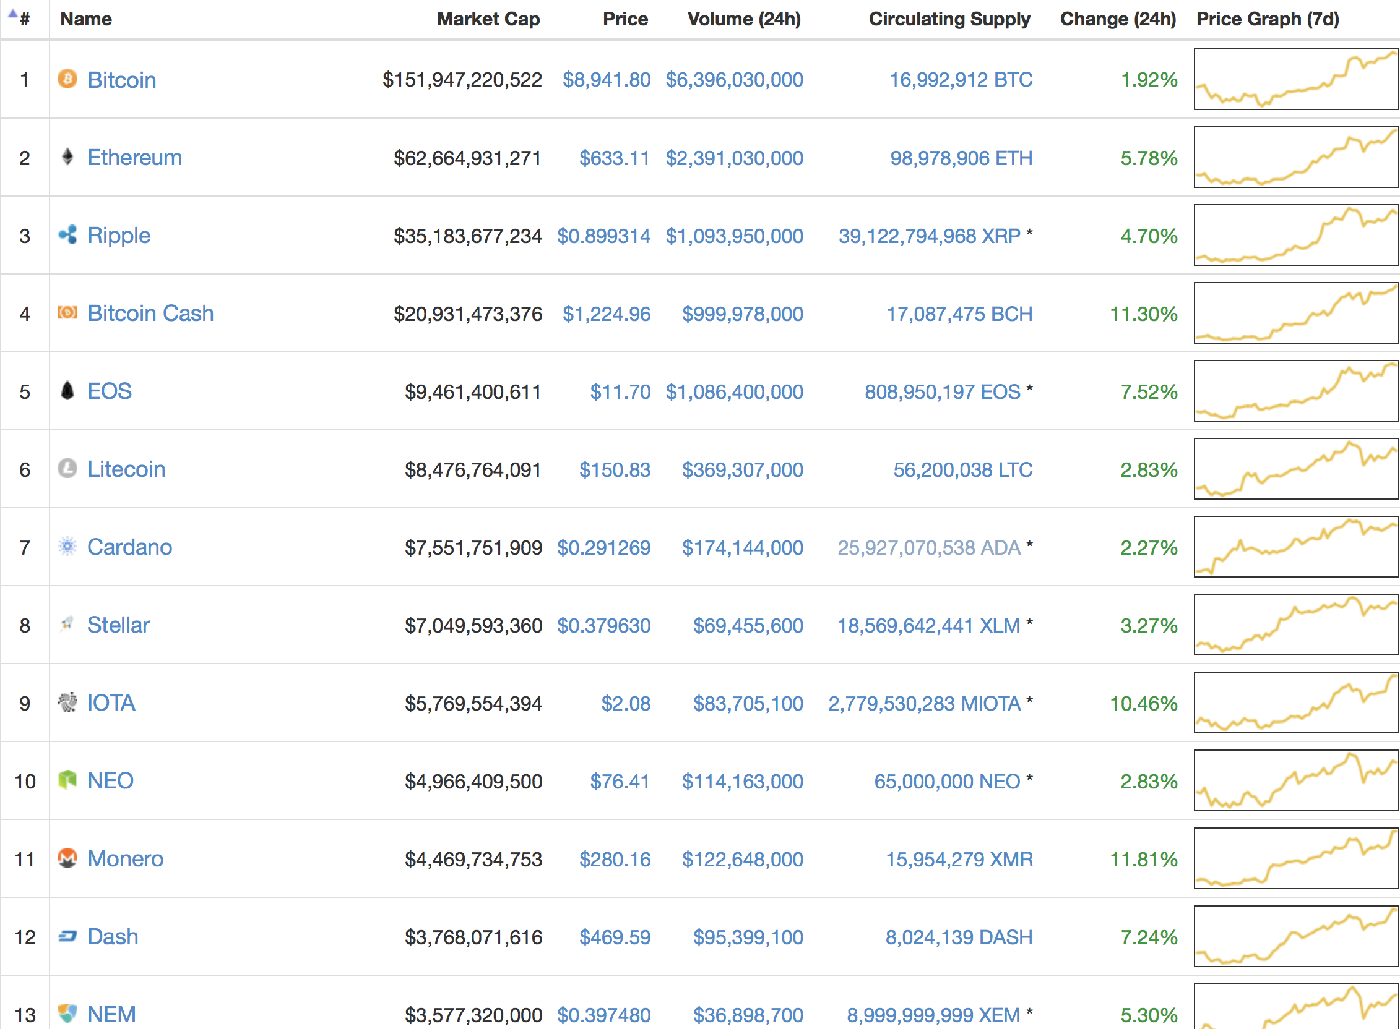Screen dimensions: 1400x1029
Task: Open the Stellar link
Action: pyautogui.click(x=118, y=625)
